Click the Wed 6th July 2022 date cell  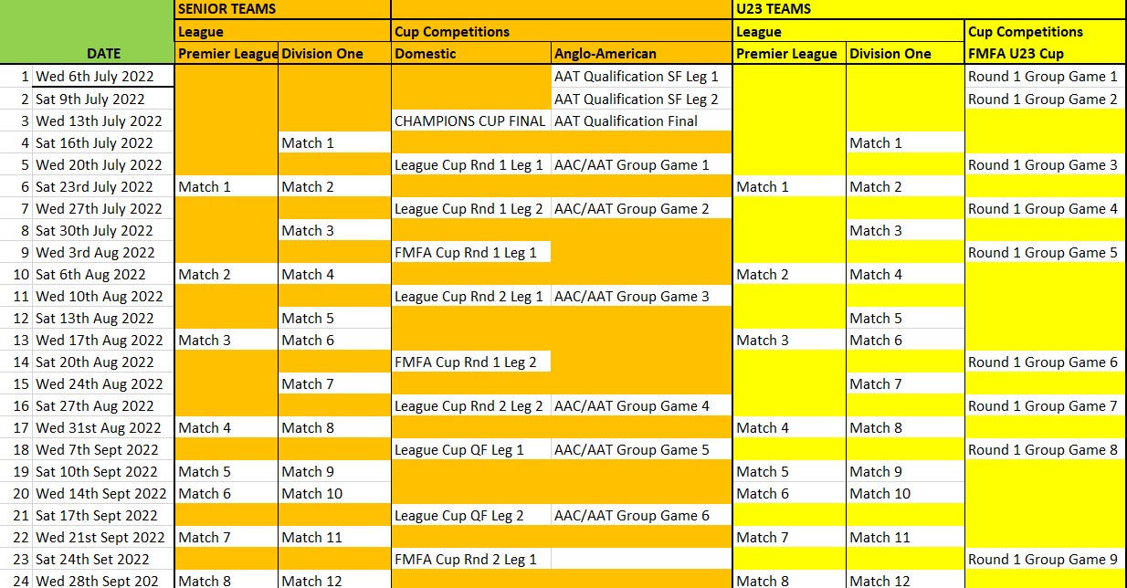point(103,77)
